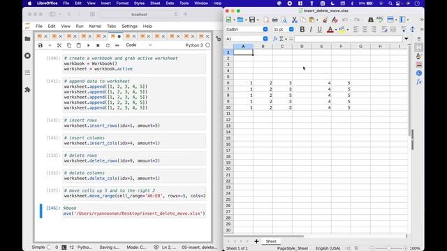The width and height of the screenshot is (447, 251).
Task: Open Sidebar Navigator compass icon
Action: point(419,73)
